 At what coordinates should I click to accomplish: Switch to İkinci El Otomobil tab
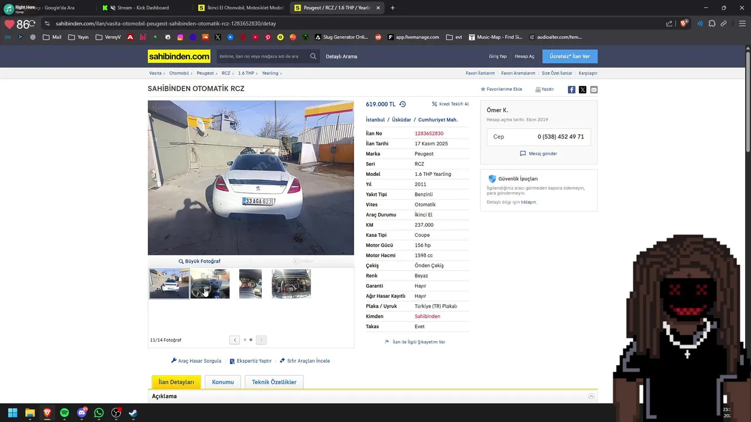click(241, 8)
